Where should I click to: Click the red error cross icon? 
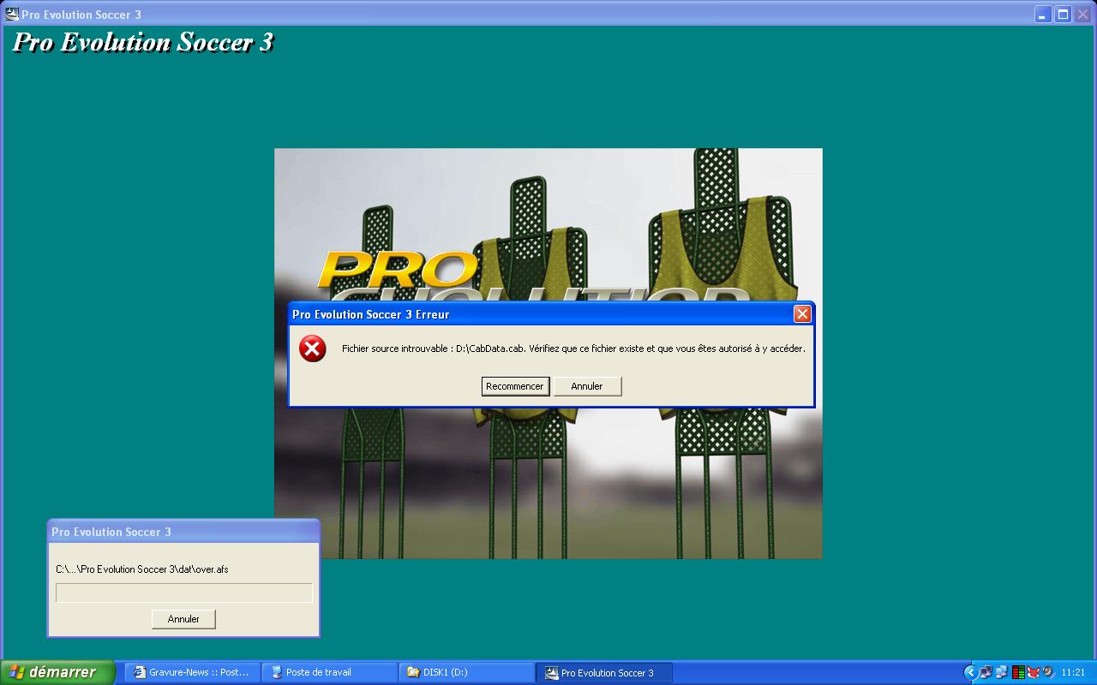coord(312,348)
